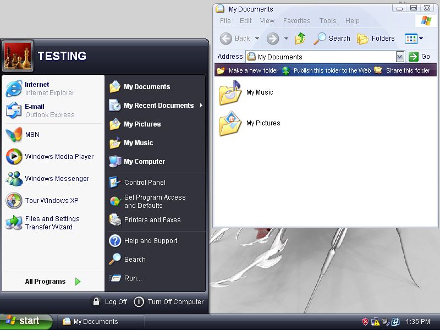Toggle the Folders pane button
This screenshot has width=440, height=330.
point(376,38)
